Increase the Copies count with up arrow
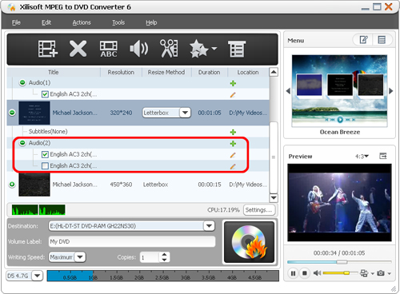Image resolution: width=400 pixels, height=294 pixels. pyautogui.click(x=164, y=255)
